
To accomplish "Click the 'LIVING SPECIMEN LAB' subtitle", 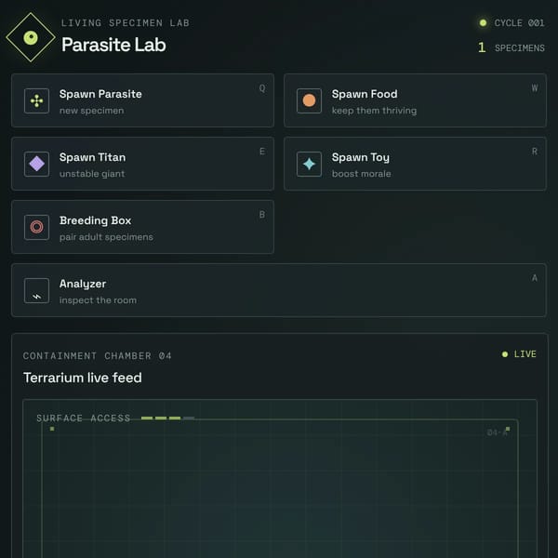I will tap(126, 23).
